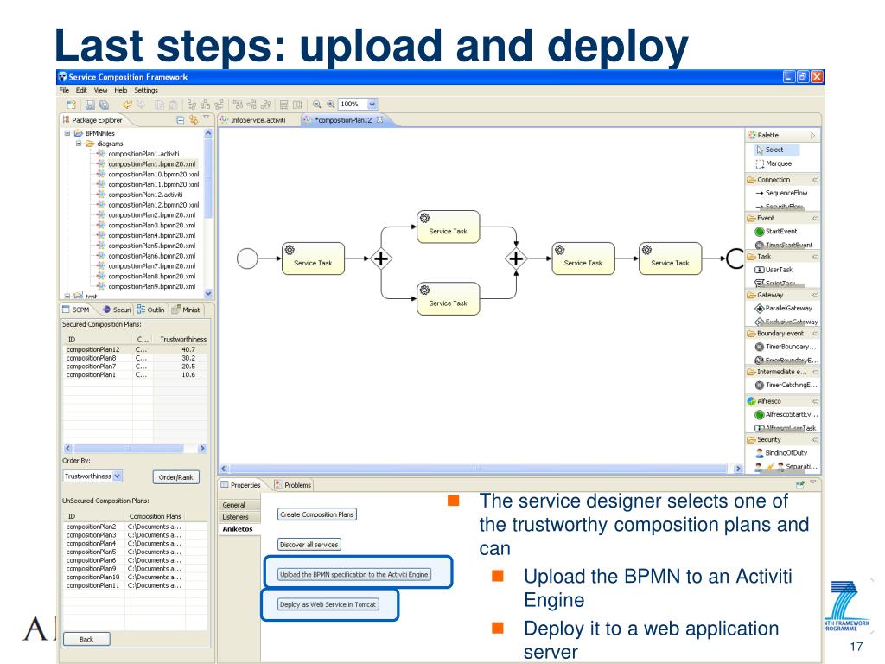Select the splitting parallel gateway diamond
885x664 pixels.
click(x=381, y=259)
